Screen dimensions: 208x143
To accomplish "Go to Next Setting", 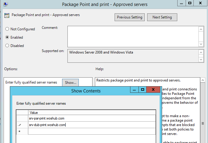I will [162, 17].
